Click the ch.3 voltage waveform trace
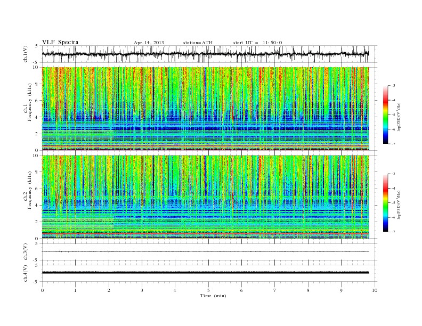The height and width of the screenshot is (326, 422). coord(206,251)
